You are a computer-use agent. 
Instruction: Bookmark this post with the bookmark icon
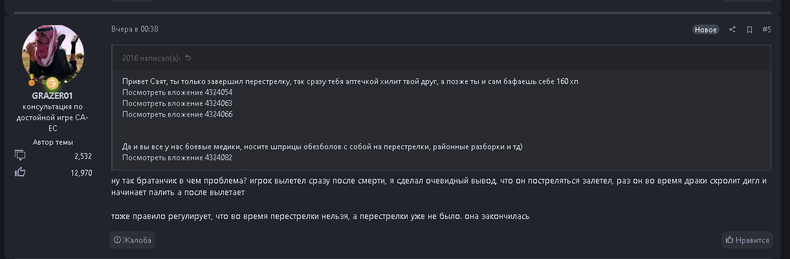749,30
